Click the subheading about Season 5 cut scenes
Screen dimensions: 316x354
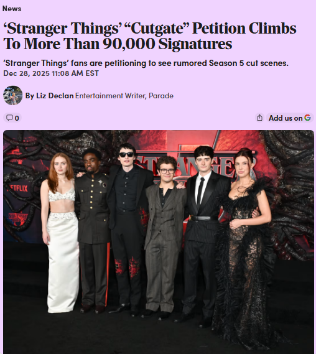146,63
